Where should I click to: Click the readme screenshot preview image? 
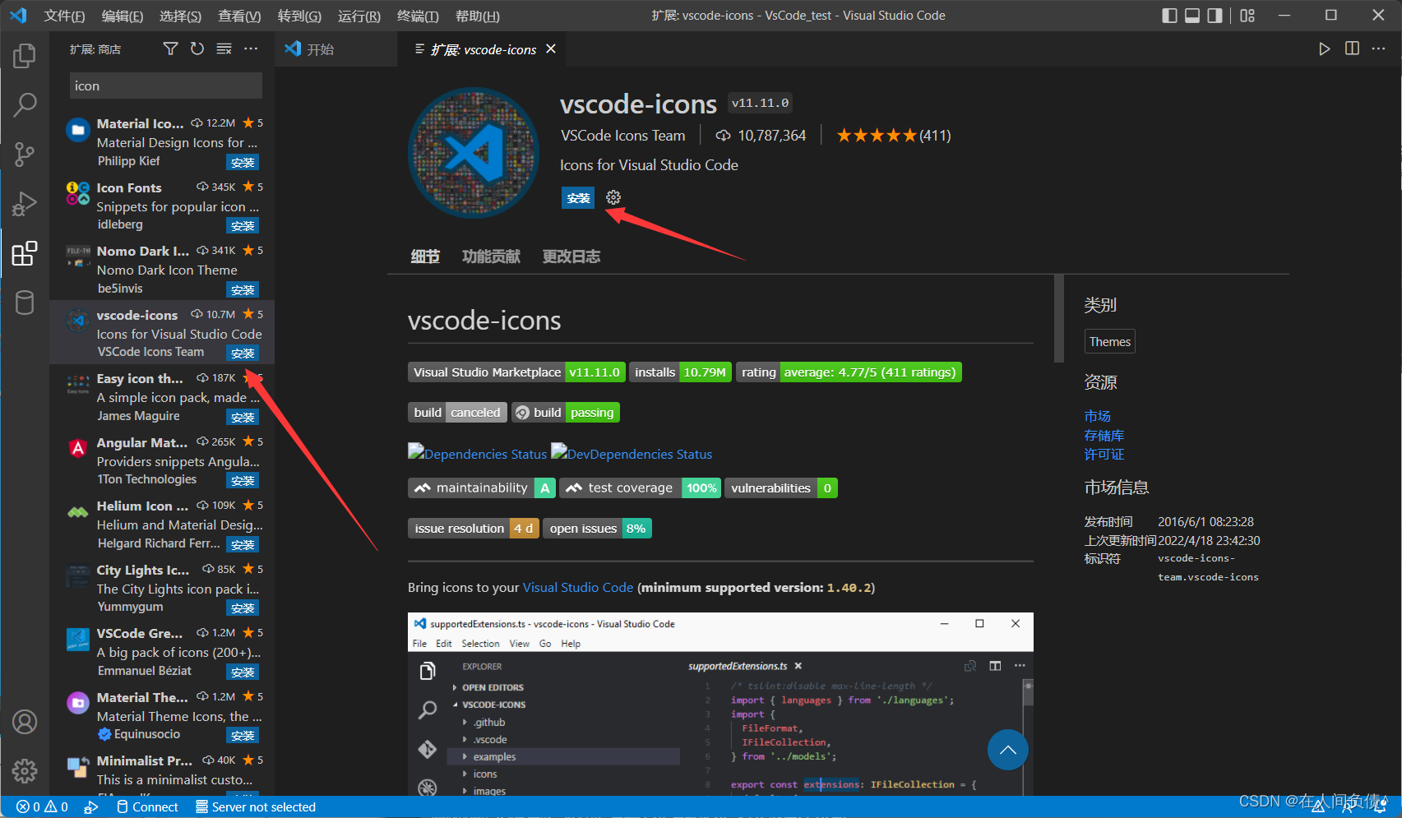(x=720, y=704)
